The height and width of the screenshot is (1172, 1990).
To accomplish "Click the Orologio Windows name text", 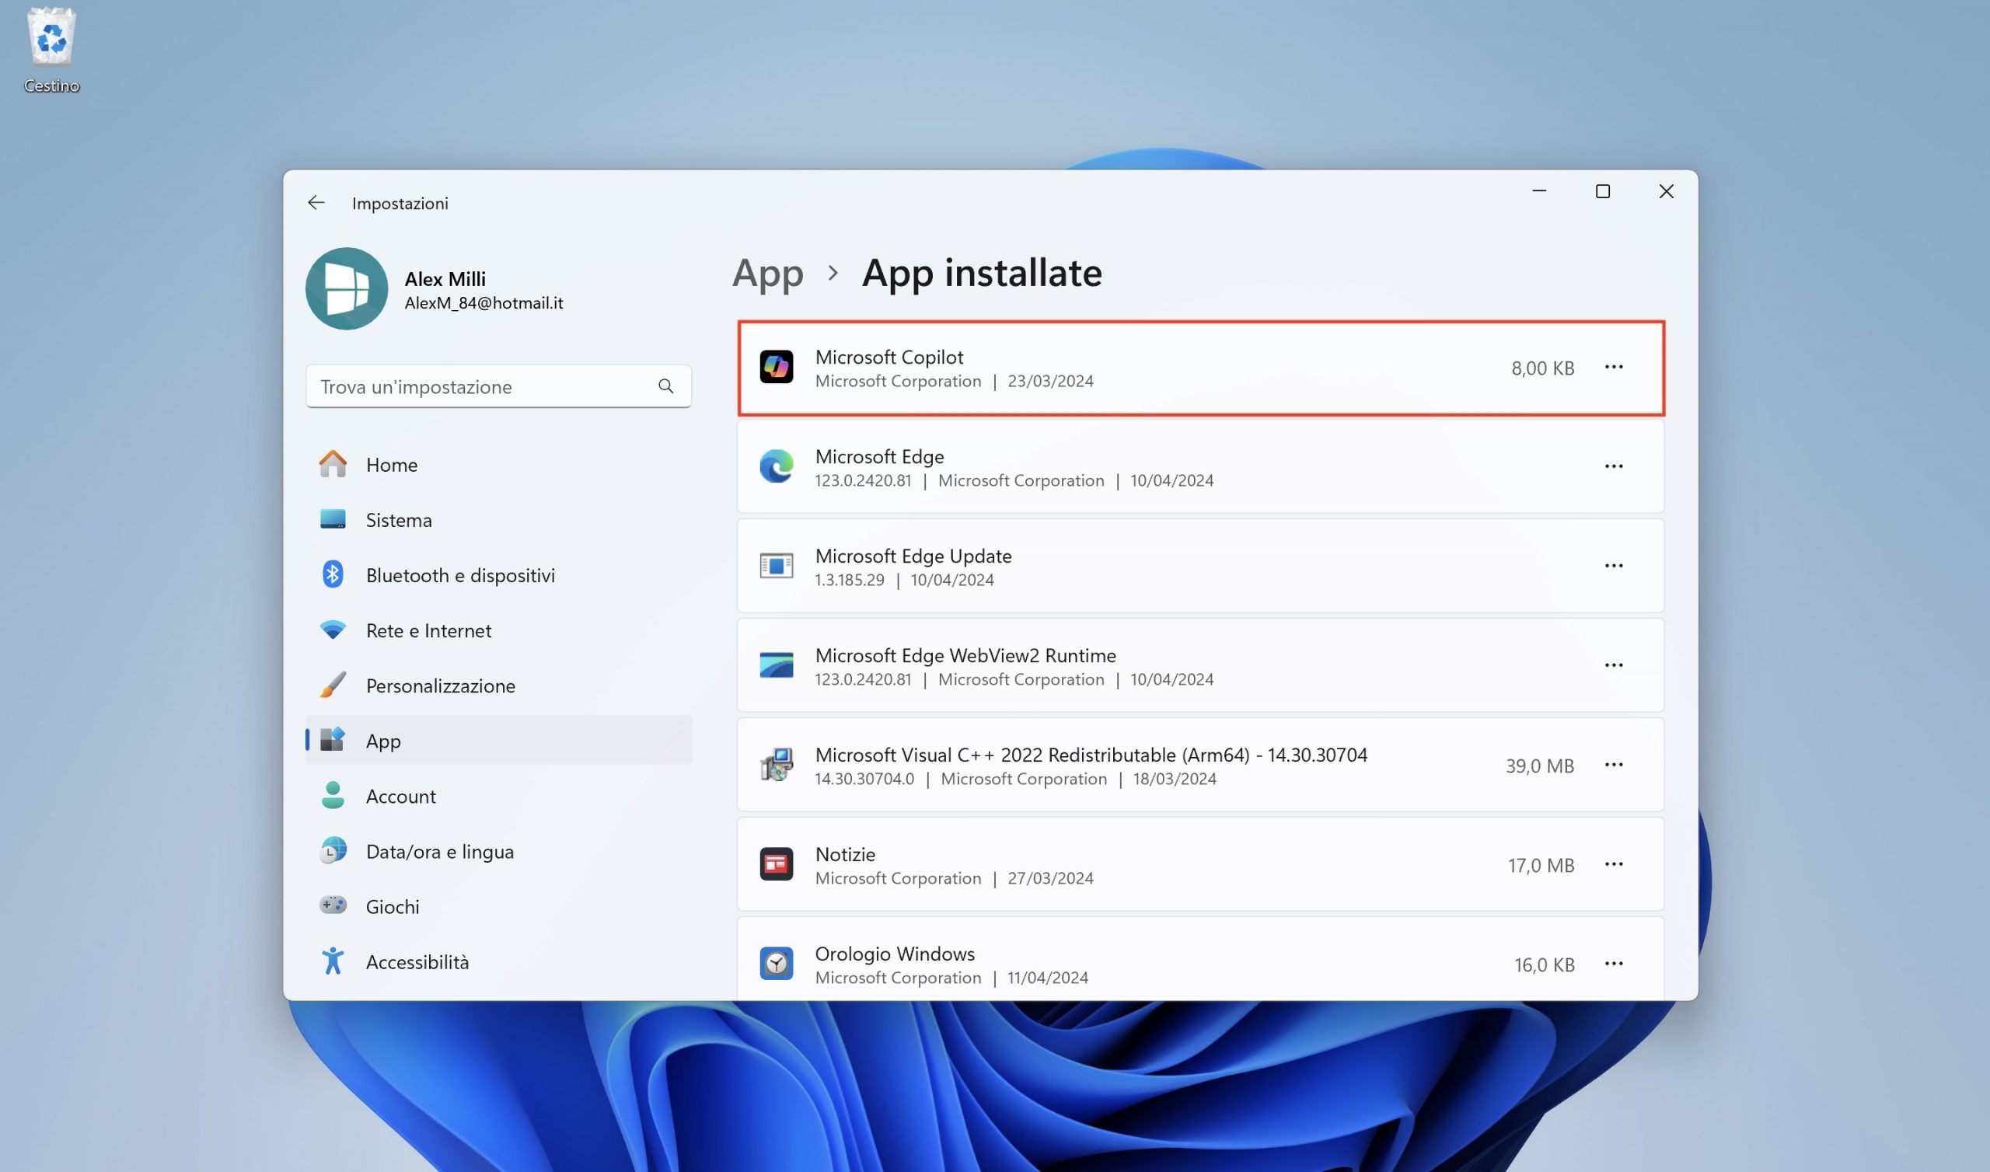I will [895, 954].
